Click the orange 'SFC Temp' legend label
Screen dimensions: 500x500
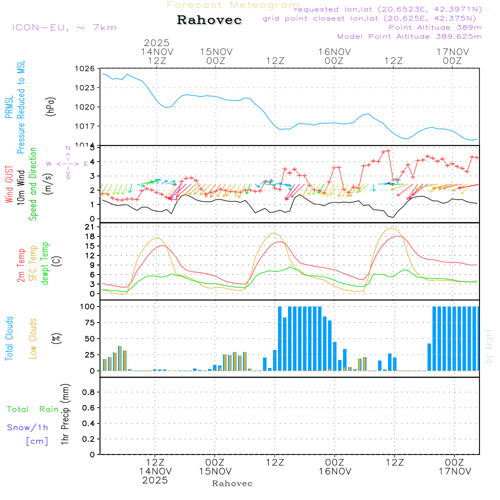tap(33, 263)
